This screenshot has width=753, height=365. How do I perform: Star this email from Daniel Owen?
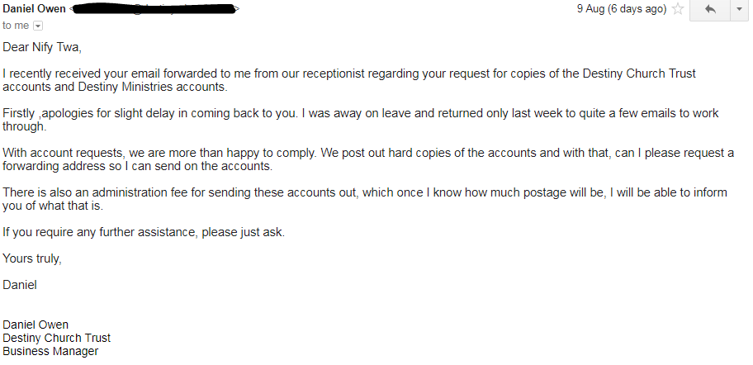coord(678,8)
